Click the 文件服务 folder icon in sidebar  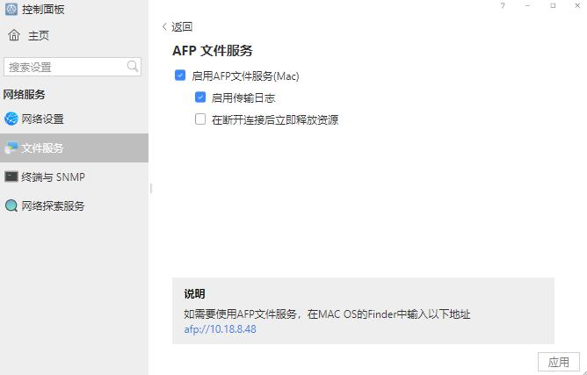pyautogui.click(x=11, y=148)
